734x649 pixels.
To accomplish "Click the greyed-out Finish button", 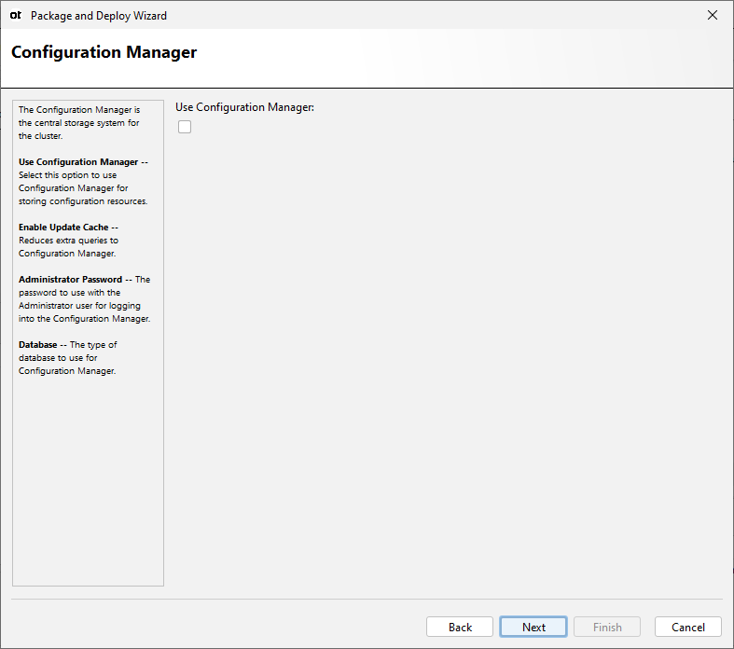I will pos(607,627).
